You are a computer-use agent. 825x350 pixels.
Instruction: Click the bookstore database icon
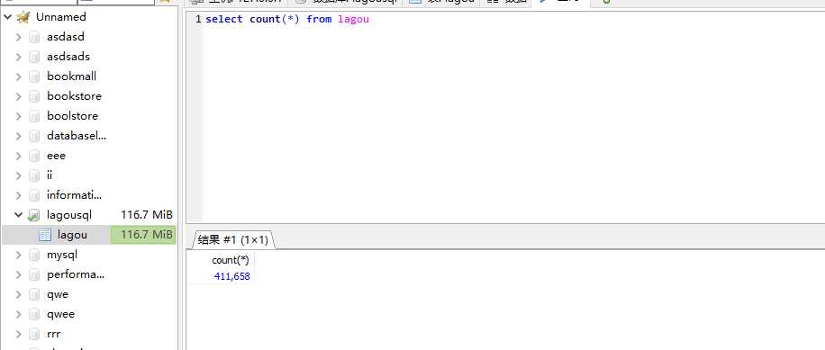[34, 96]
